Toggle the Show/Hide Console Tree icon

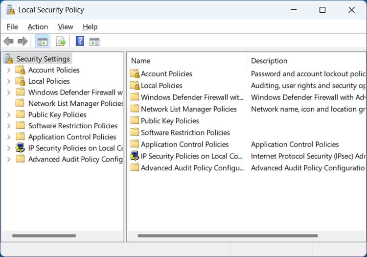(x=43, y=42)
